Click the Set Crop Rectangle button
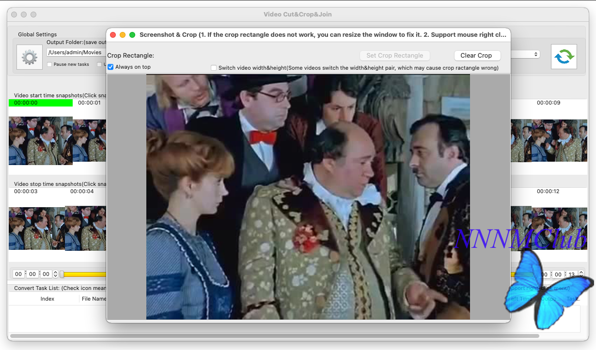The image size is (596, 350). [395, 56]
